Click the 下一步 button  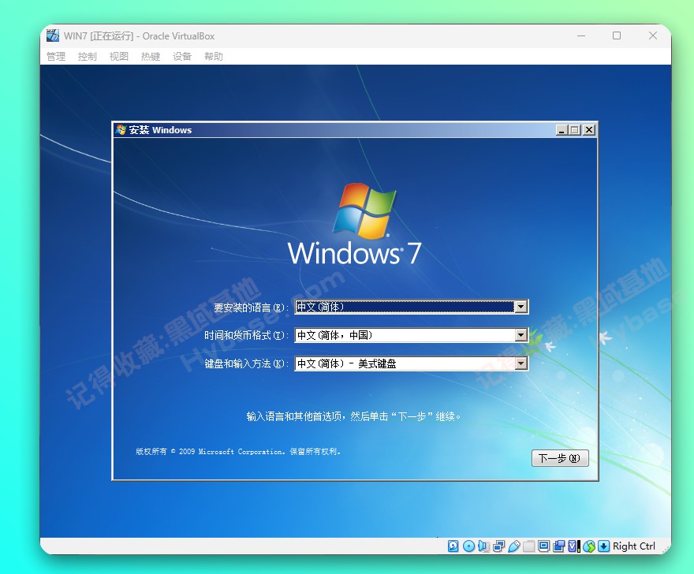point(560,457)
